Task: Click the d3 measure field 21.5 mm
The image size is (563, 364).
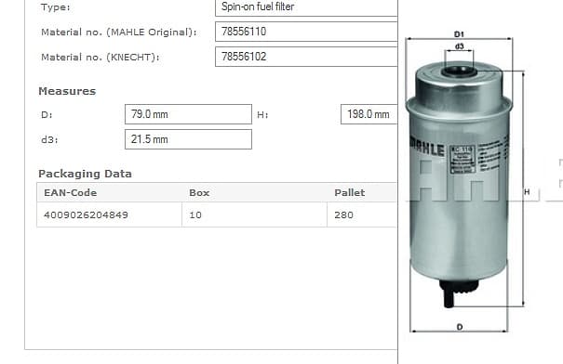Action: coord(188,139)
